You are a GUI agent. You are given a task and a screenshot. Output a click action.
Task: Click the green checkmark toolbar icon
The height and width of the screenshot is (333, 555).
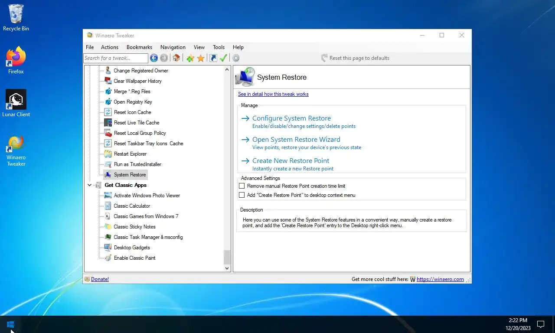coord(224,58)
